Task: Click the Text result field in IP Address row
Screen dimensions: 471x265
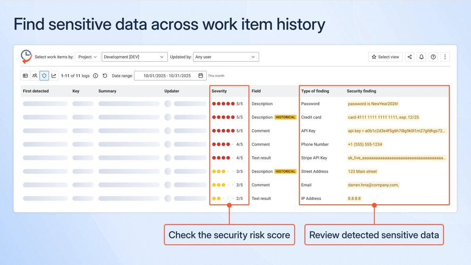Action: point(261,199)
